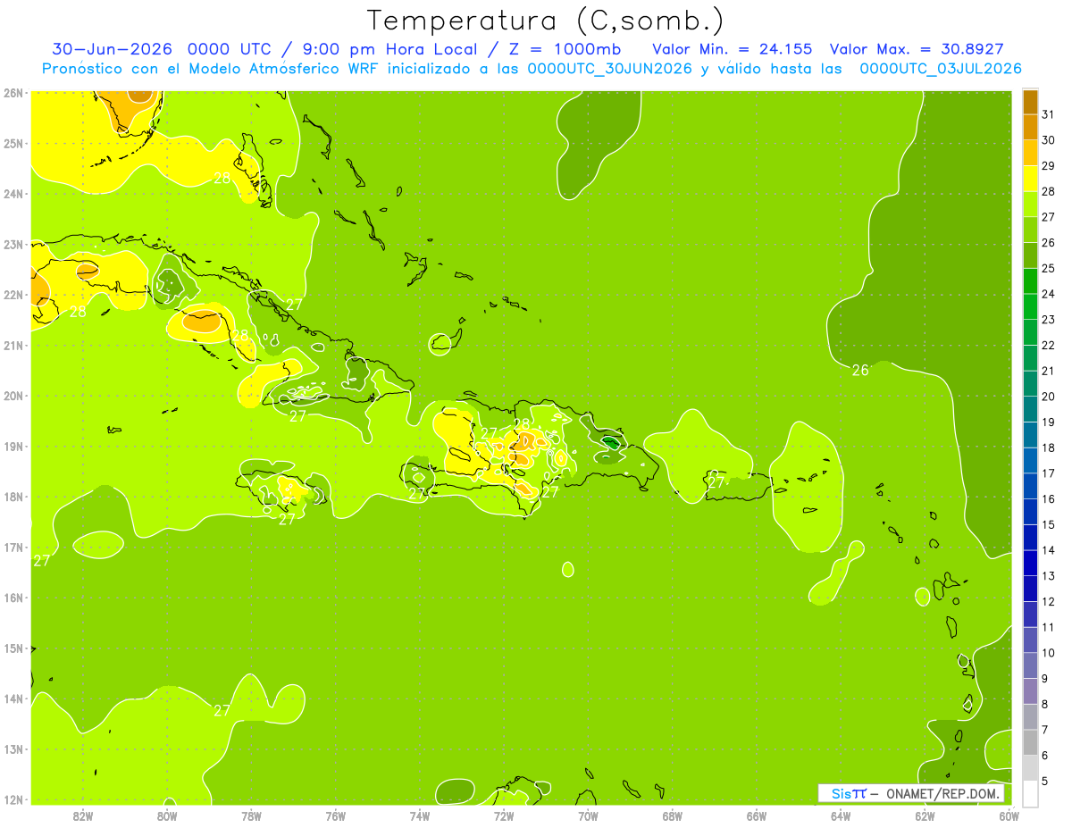The image size is (1072, 828).
Task: Click the "78W" longitude axis label
Action: point(251,815)
